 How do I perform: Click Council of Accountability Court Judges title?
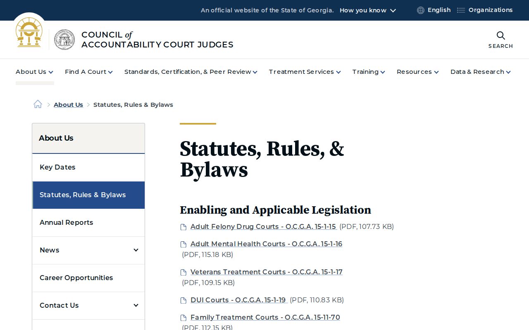(157, 40)
